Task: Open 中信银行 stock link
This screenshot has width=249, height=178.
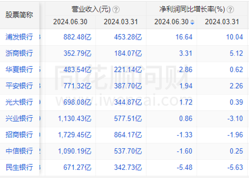Action: [x=19, y=151]
